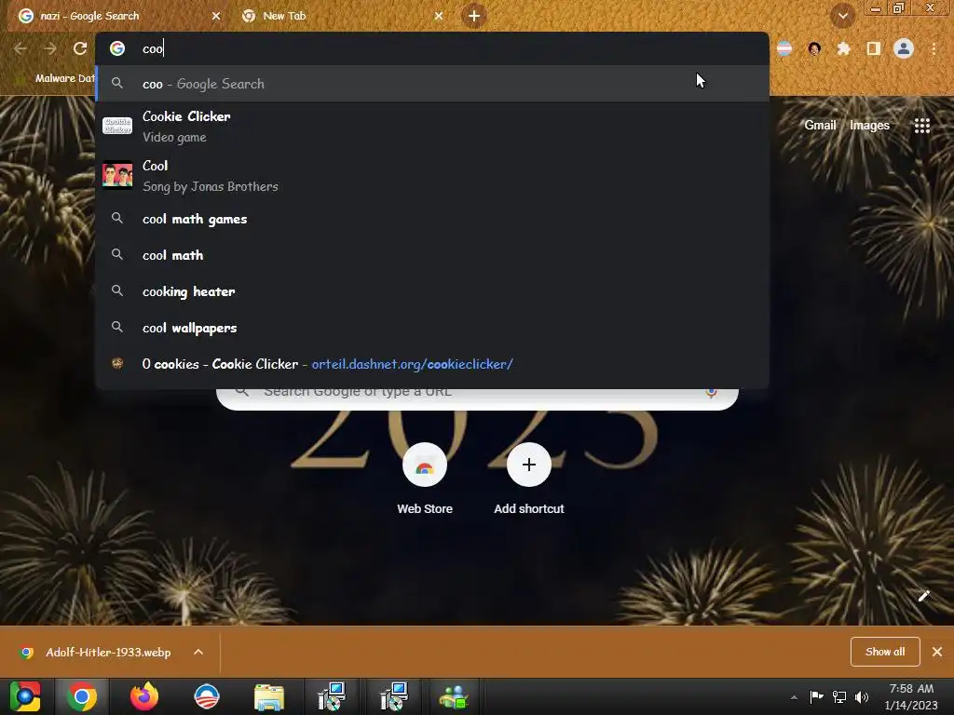Reload the page with the refresh icon
This screenshot has width=954, height=715.
click(x=80, y=48)
